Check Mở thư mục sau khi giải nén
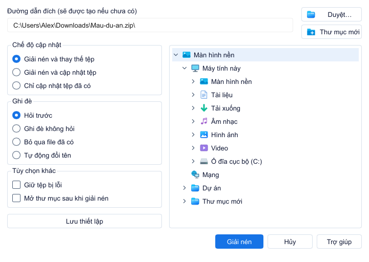Image resolution: width=369 pixels, height=262 pixels. (x=16, y=198)
